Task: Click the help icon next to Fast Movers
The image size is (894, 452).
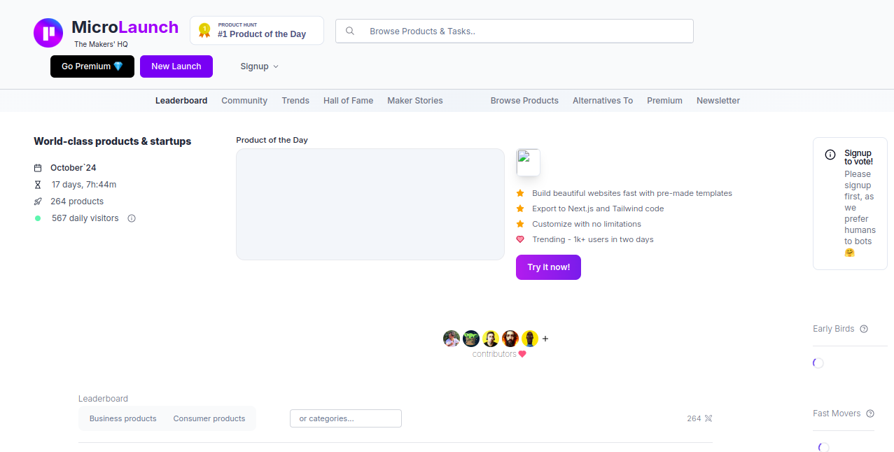Action: 870,414
